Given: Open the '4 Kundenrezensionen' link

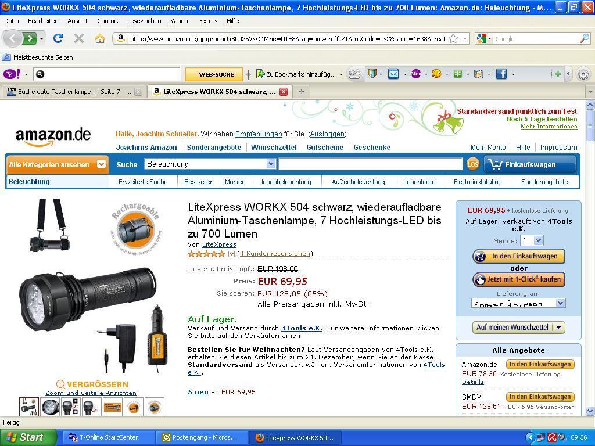Looking at the screenshot, I should [x=275, y=254].
